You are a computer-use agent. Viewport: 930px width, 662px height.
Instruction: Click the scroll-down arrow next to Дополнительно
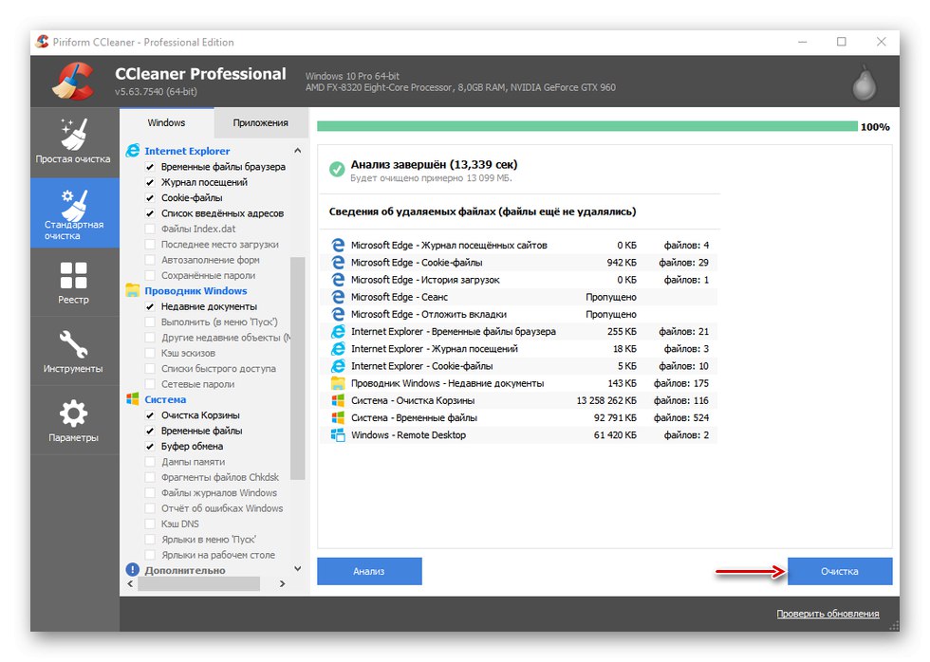pyautogui.click(x=298, y=568)
